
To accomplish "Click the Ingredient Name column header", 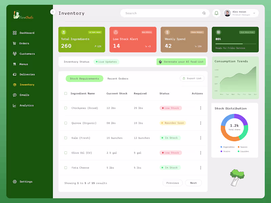I will (83, 93).
